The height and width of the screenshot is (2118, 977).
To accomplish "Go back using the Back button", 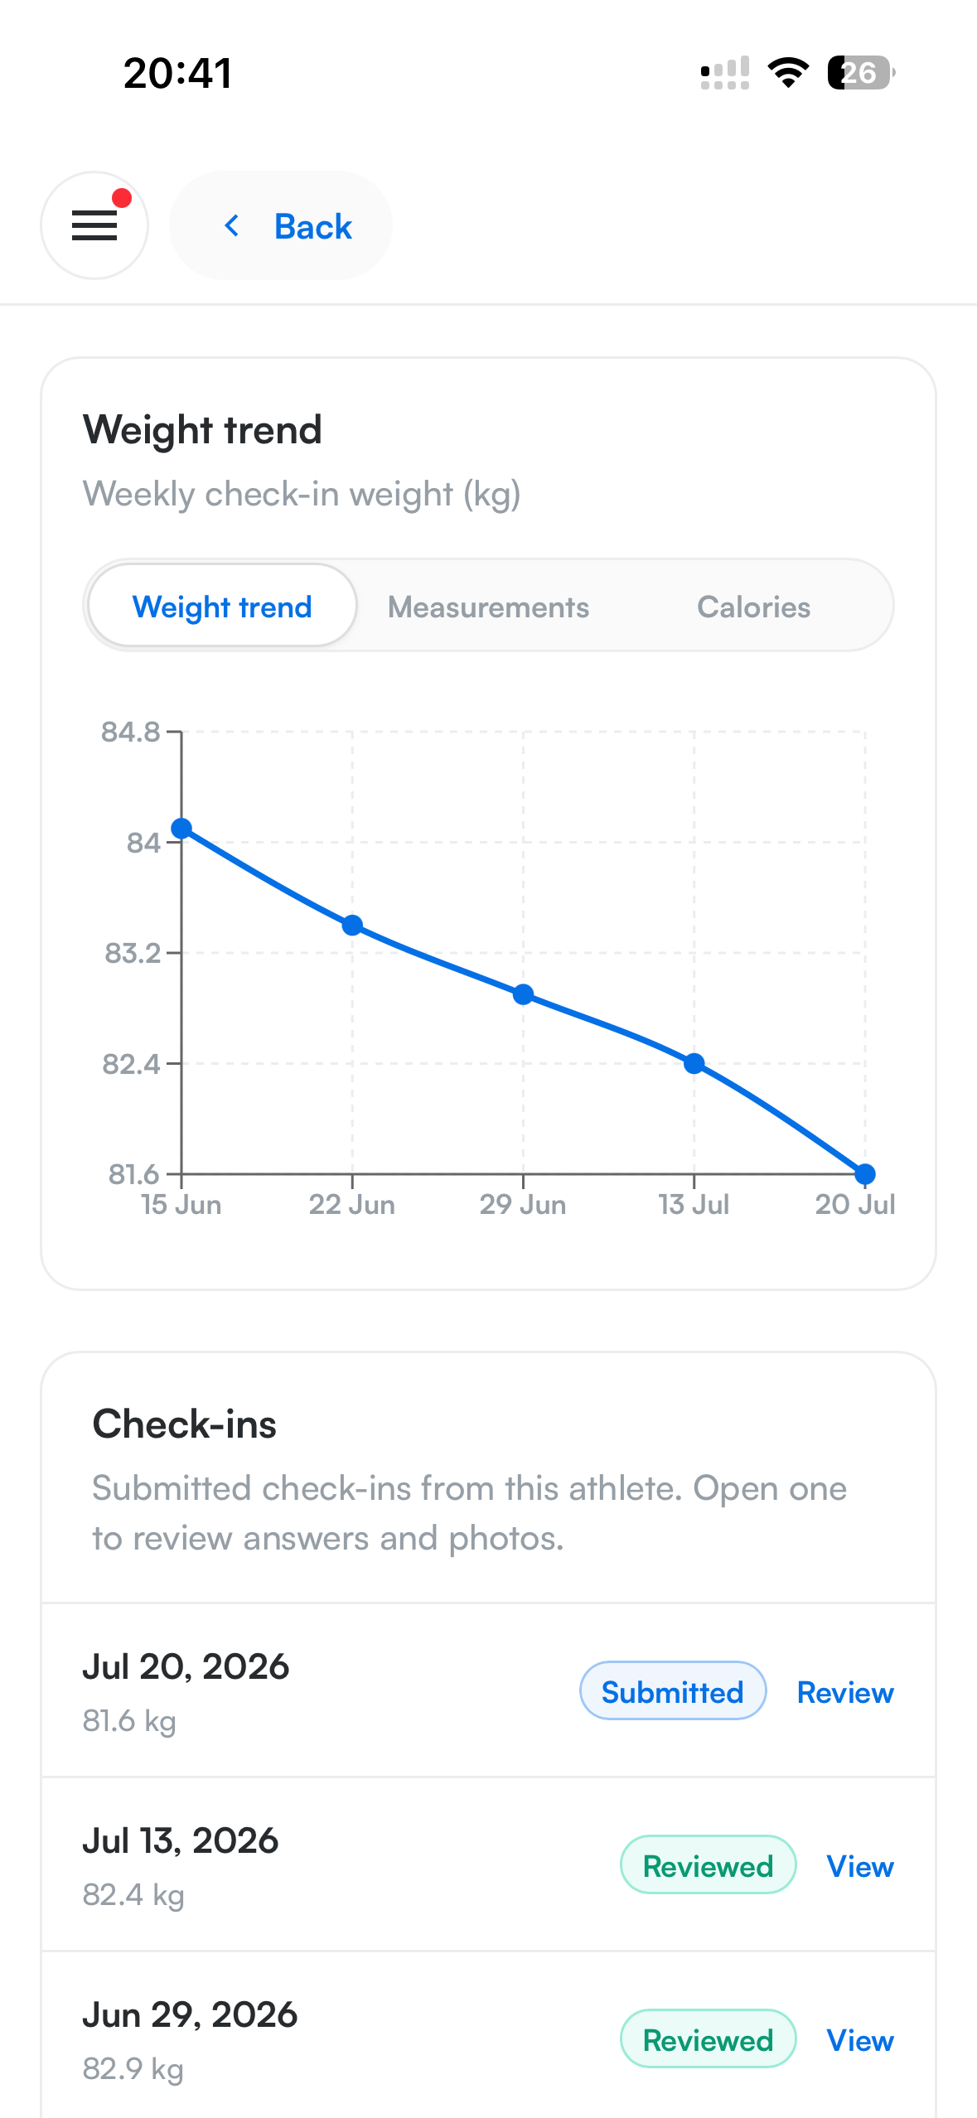I will coord(281,225).
